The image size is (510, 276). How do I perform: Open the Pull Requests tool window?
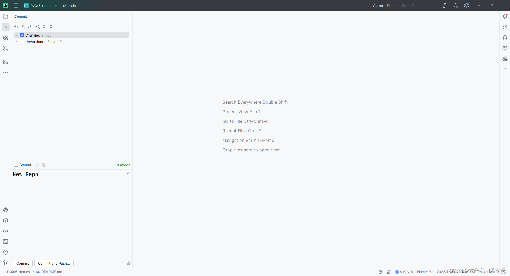(6, 48)
